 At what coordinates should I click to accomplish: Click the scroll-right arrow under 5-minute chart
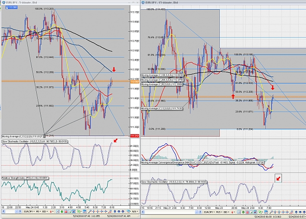[x=20, y=211]
